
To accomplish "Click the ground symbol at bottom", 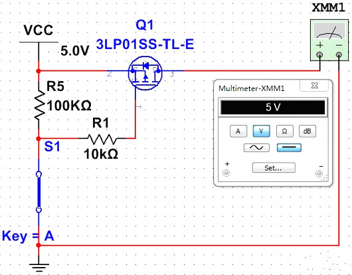I will point(39,266).
